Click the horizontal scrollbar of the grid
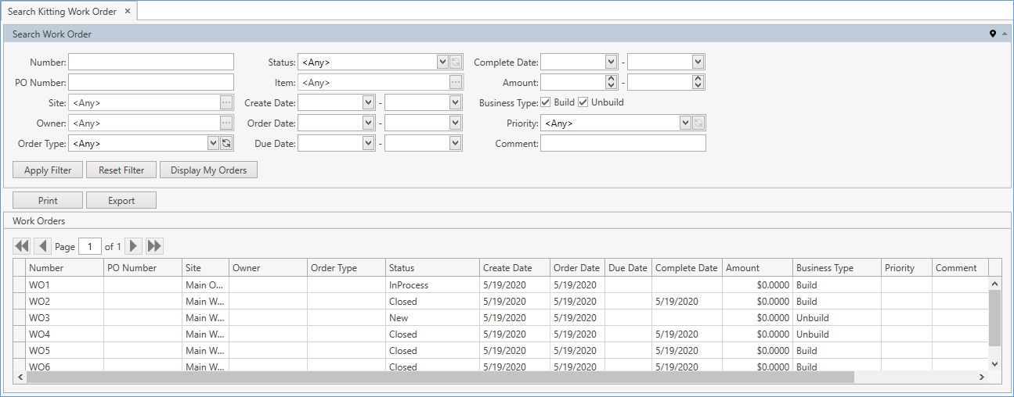 [x=439, y=377]
